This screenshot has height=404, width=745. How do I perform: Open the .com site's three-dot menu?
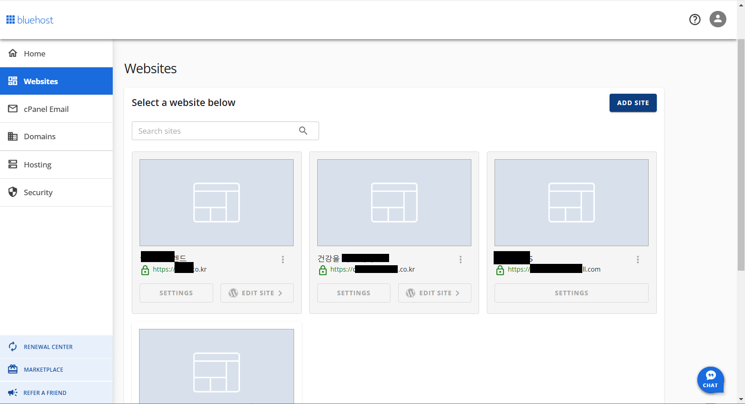tap(638, 259)
